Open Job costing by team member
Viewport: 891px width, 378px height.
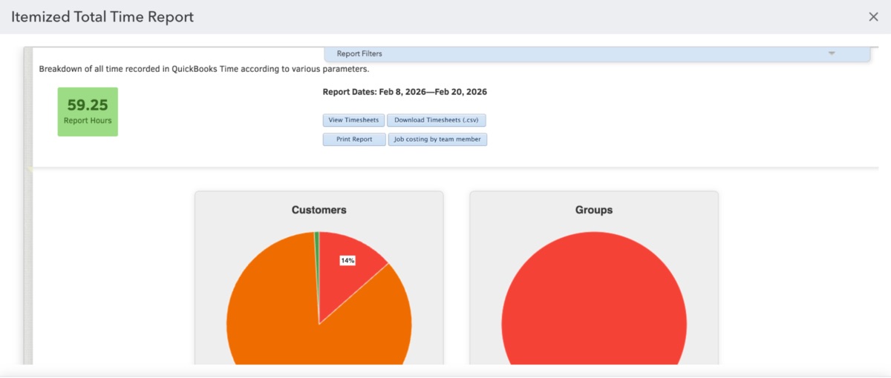click(437, 139)
